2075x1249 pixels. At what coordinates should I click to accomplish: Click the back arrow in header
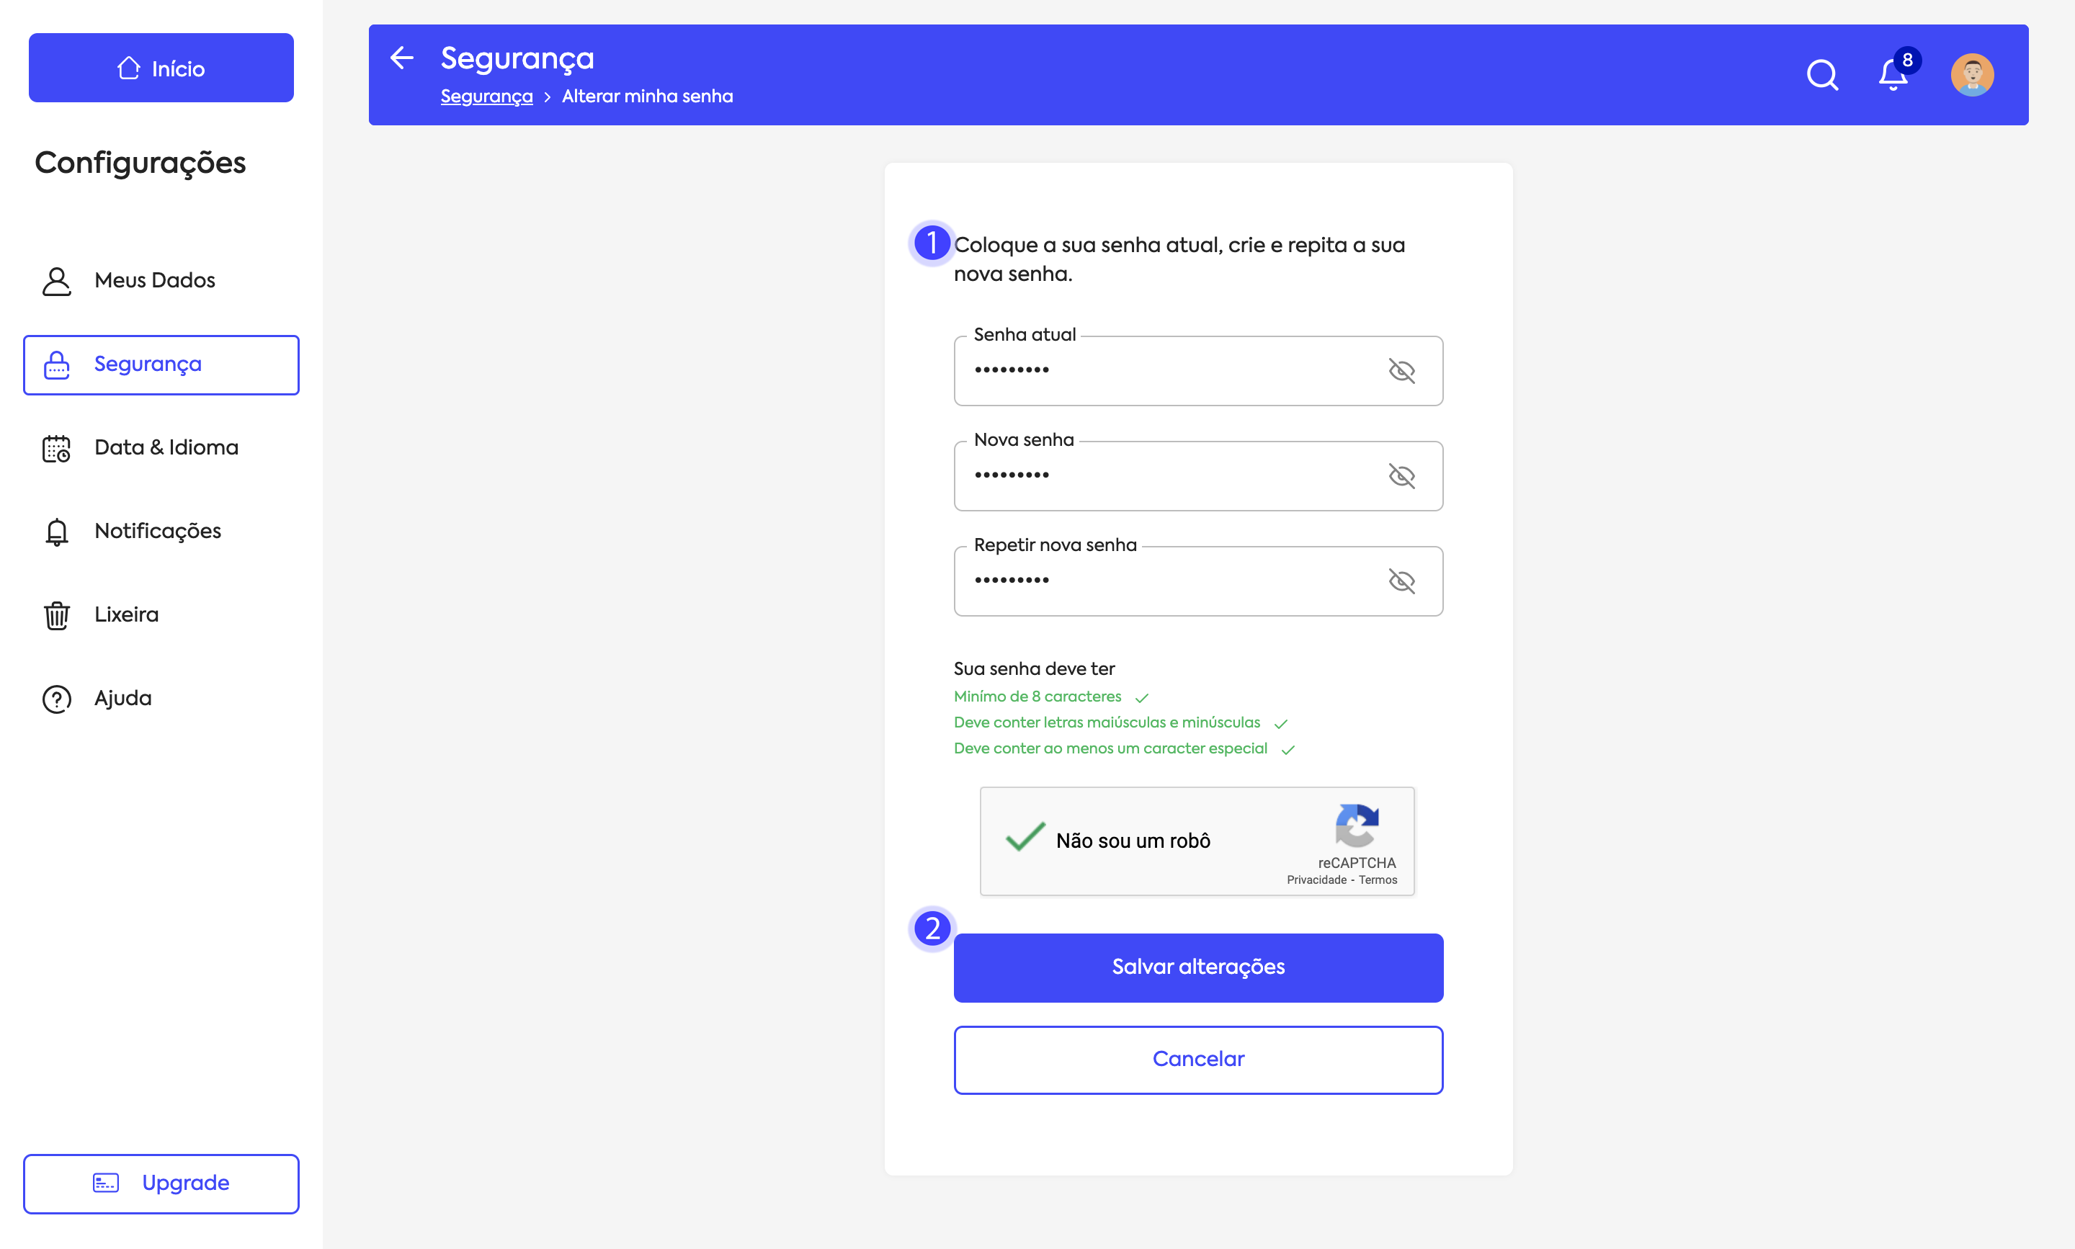[x=402, y=58]
